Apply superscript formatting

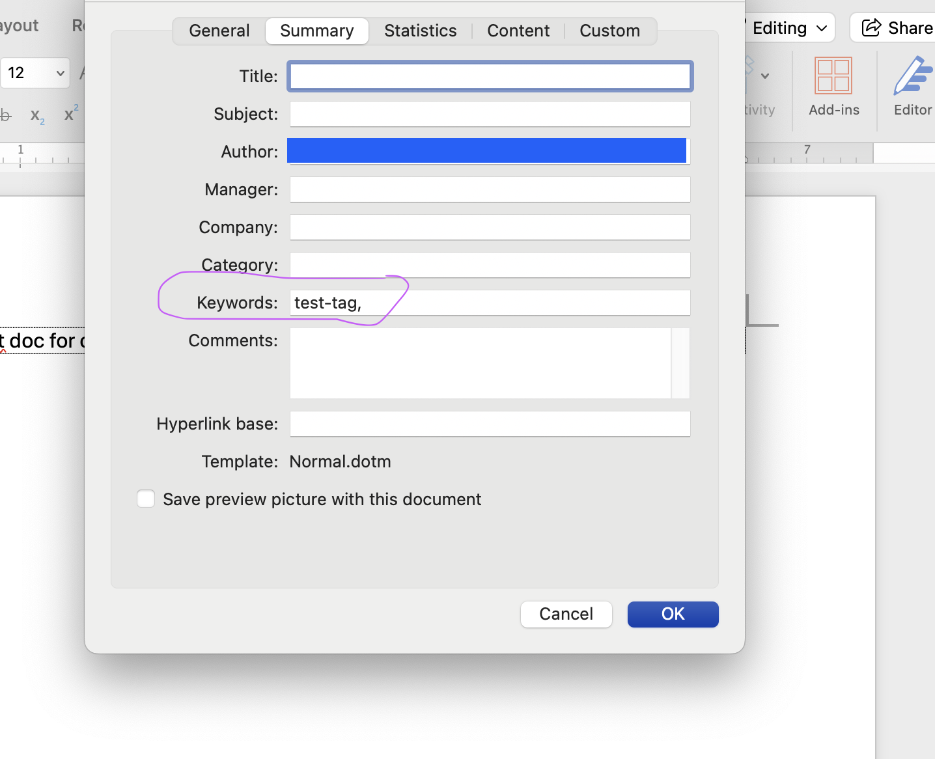click(x=71, y=114)
